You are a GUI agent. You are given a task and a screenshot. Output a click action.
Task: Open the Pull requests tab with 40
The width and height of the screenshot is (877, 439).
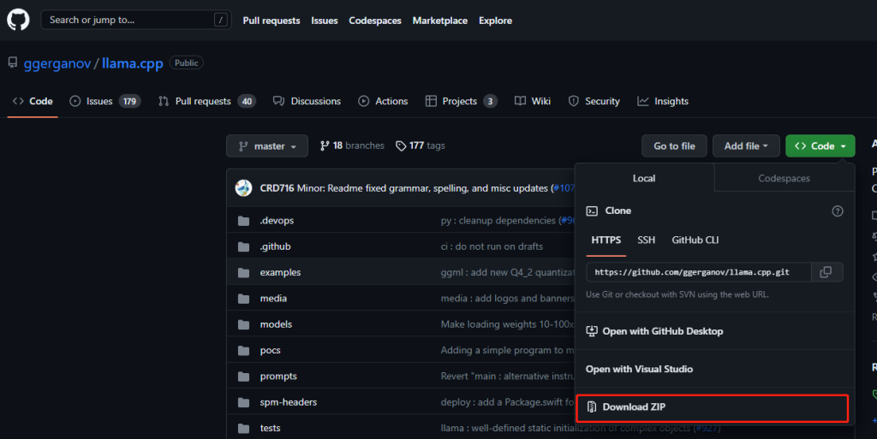207,101
